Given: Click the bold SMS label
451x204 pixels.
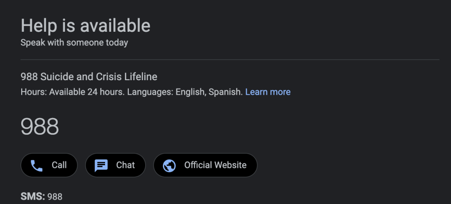Looking at the screenshot, I should point(33,197).
